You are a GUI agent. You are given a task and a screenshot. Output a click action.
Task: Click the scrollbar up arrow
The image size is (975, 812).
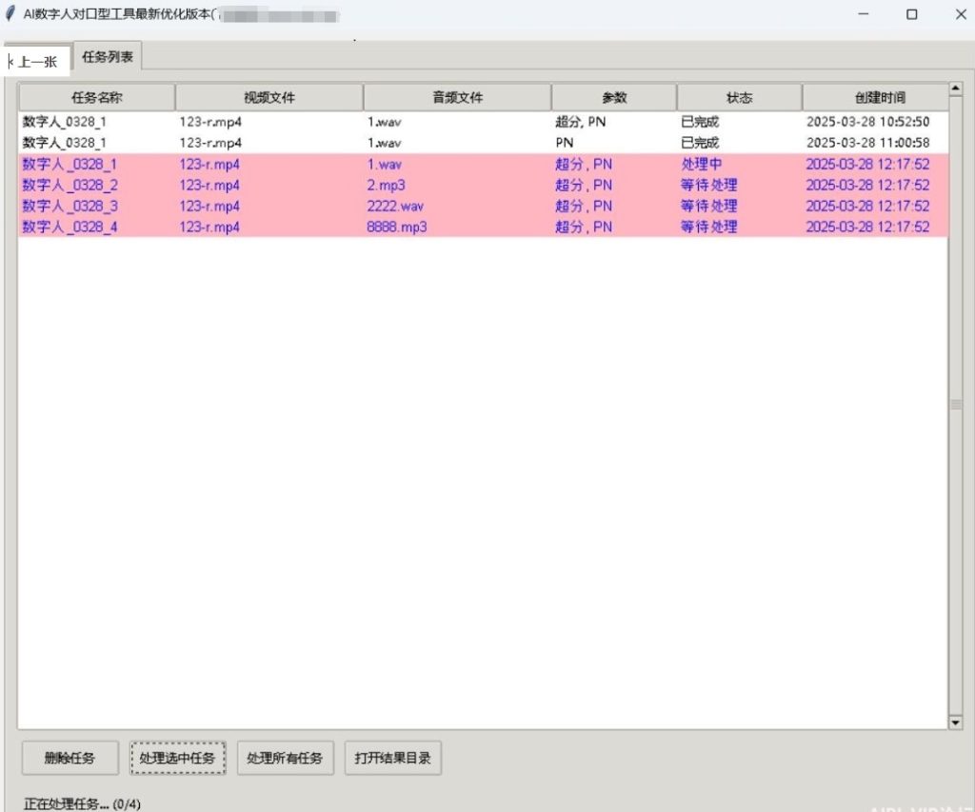tap(956, 91)
